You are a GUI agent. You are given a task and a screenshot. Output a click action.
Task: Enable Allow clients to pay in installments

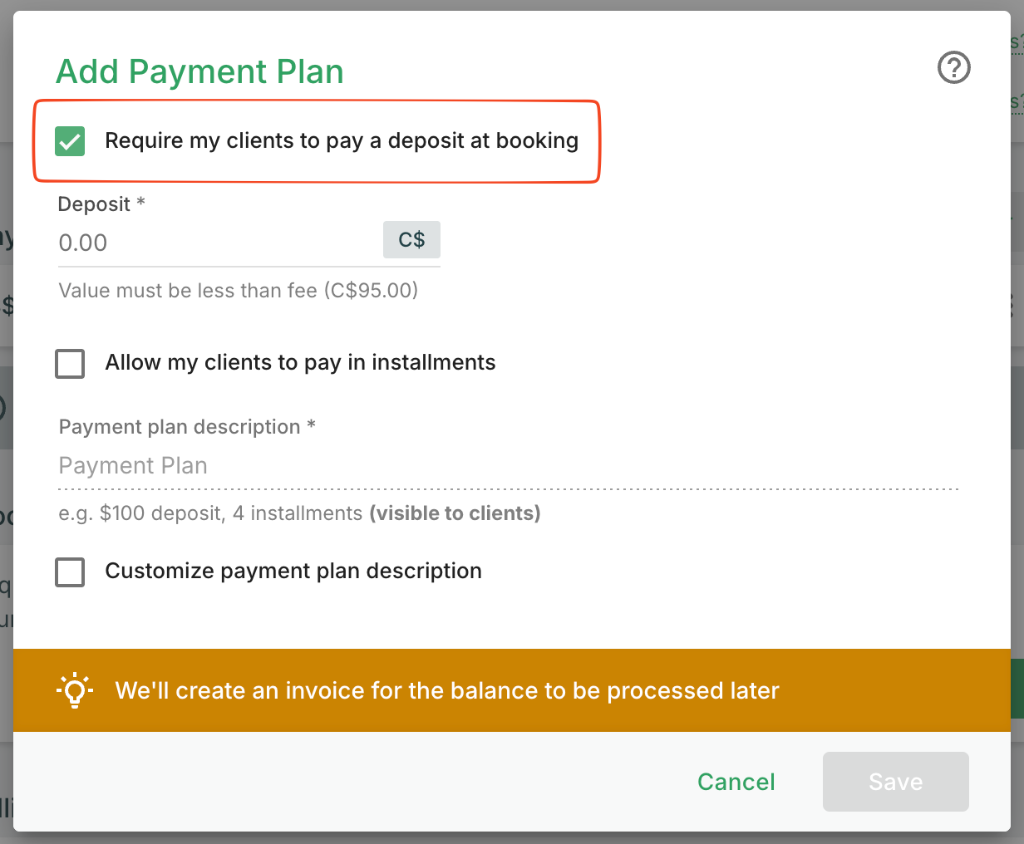(x=70, y=363)
